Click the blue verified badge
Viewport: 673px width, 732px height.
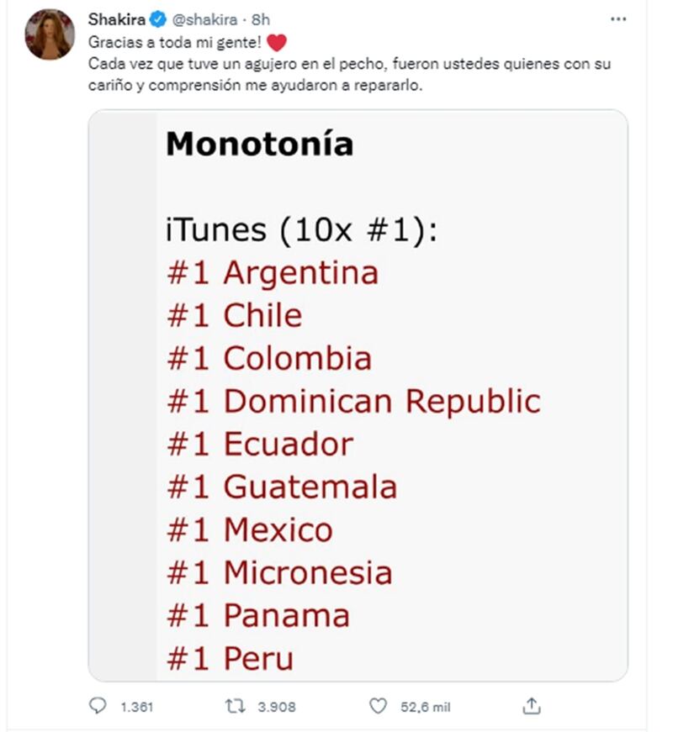[158, 19]
